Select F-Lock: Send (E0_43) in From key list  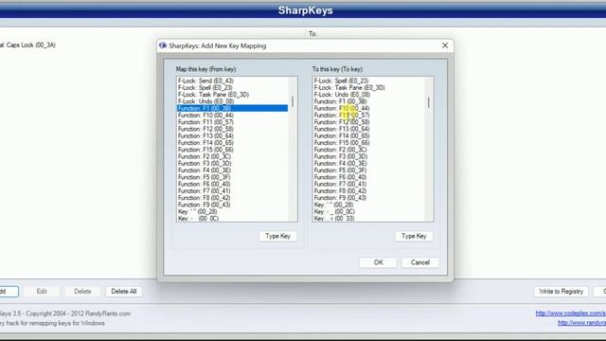tap(232, 81)
